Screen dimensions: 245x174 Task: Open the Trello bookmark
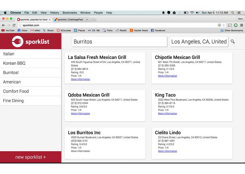108,30
